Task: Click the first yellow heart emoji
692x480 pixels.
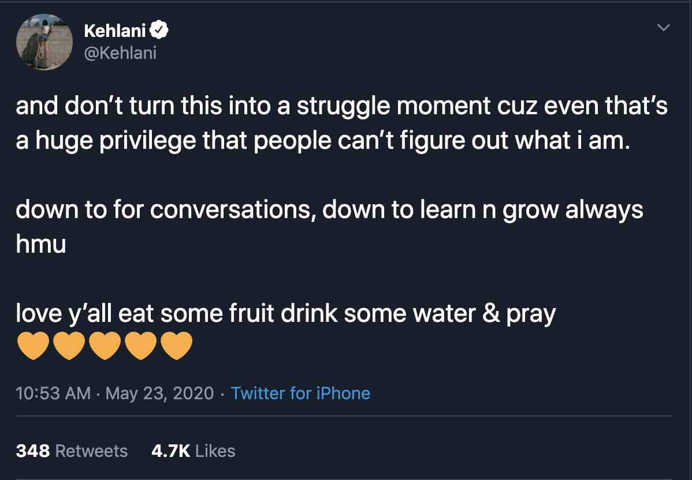Action: [x=33, y=346]
